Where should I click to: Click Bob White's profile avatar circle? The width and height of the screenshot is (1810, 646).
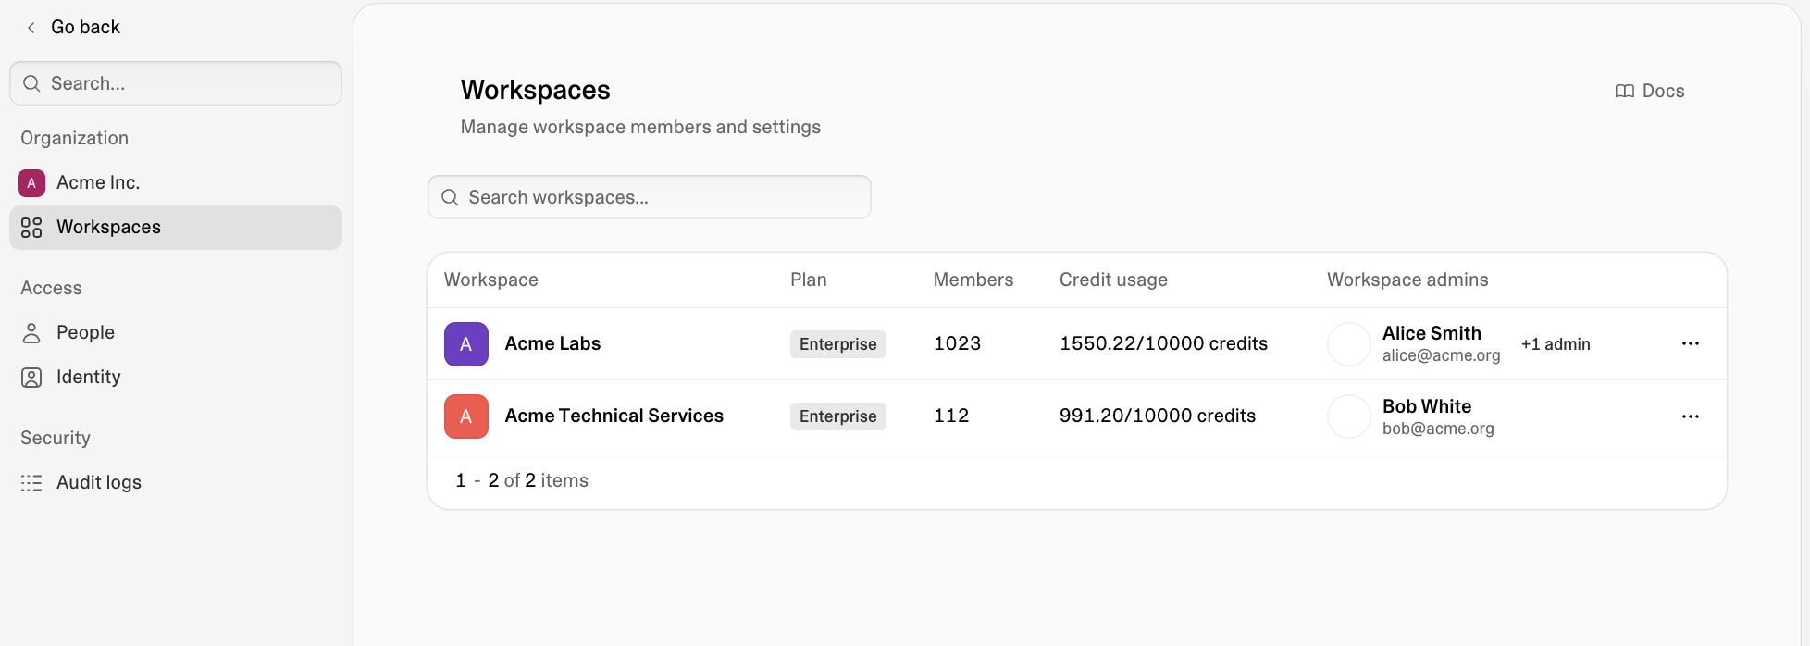pyautogui.click(x=1349, y=416)
